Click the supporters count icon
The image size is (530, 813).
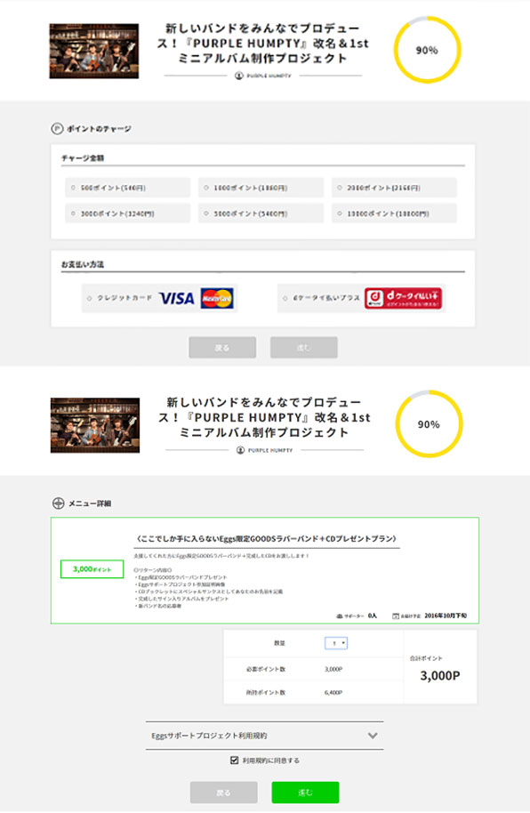[x=340, y=616]
